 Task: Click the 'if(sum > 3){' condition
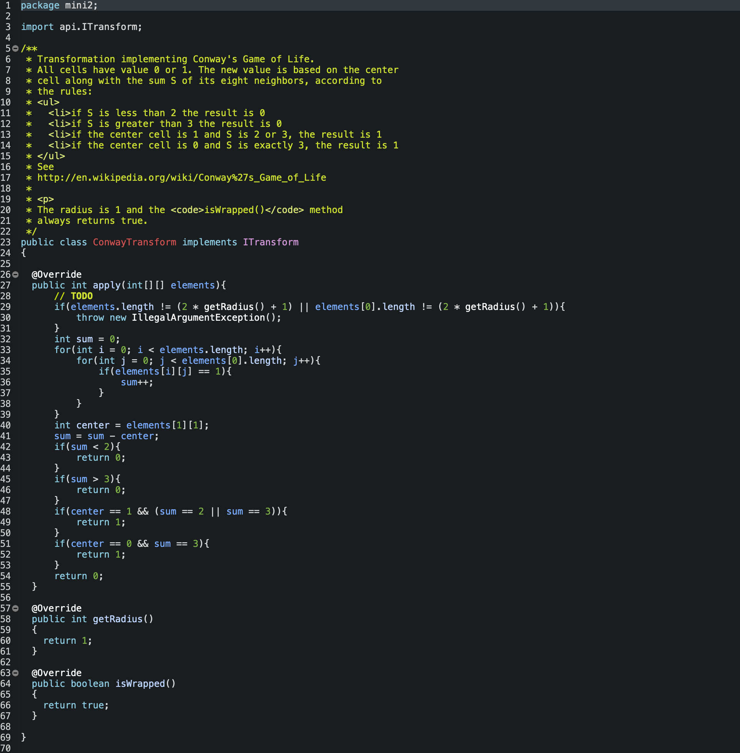(87, 479)
